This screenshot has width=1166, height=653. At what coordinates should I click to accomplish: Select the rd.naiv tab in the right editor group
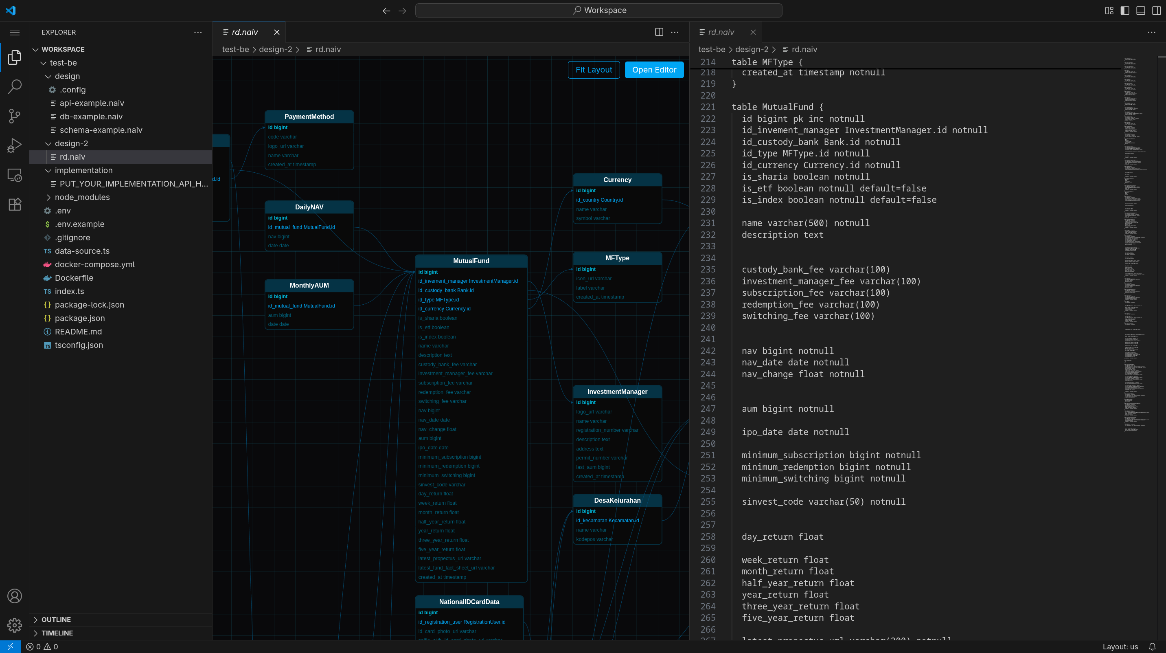[722, 32]
